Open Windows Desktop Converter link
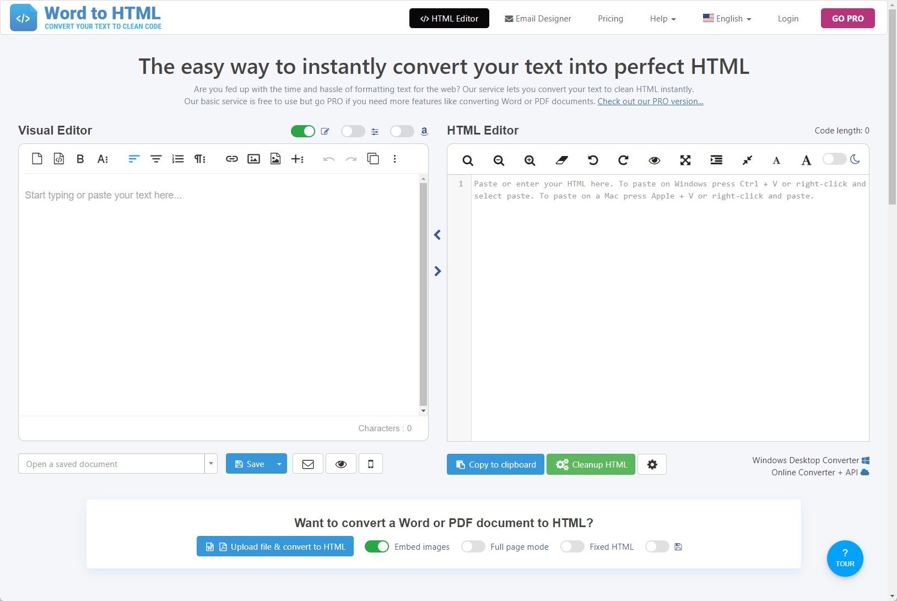 [x=810, y=460]
